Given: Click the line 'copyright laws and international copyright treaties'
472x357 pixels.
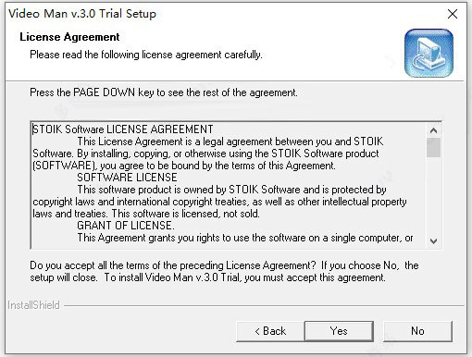Looking at the screenshot, I should pos(219,202).
